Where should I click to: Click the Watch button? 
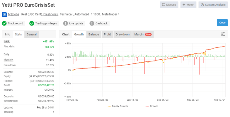pyautogui.click(x=188, y=5)
